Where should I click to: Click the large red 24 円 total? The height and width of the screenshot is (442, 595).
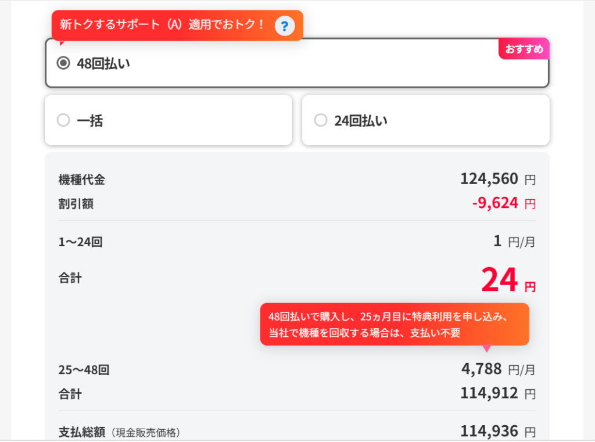(x=508, y=281)
